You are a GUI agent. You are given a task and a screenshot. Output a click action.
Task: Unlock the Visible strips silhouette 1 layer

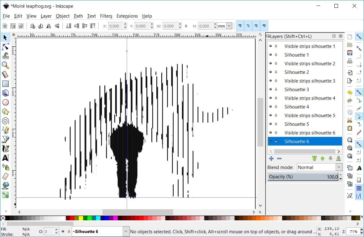pyautogui.click(x=276, y=46)
